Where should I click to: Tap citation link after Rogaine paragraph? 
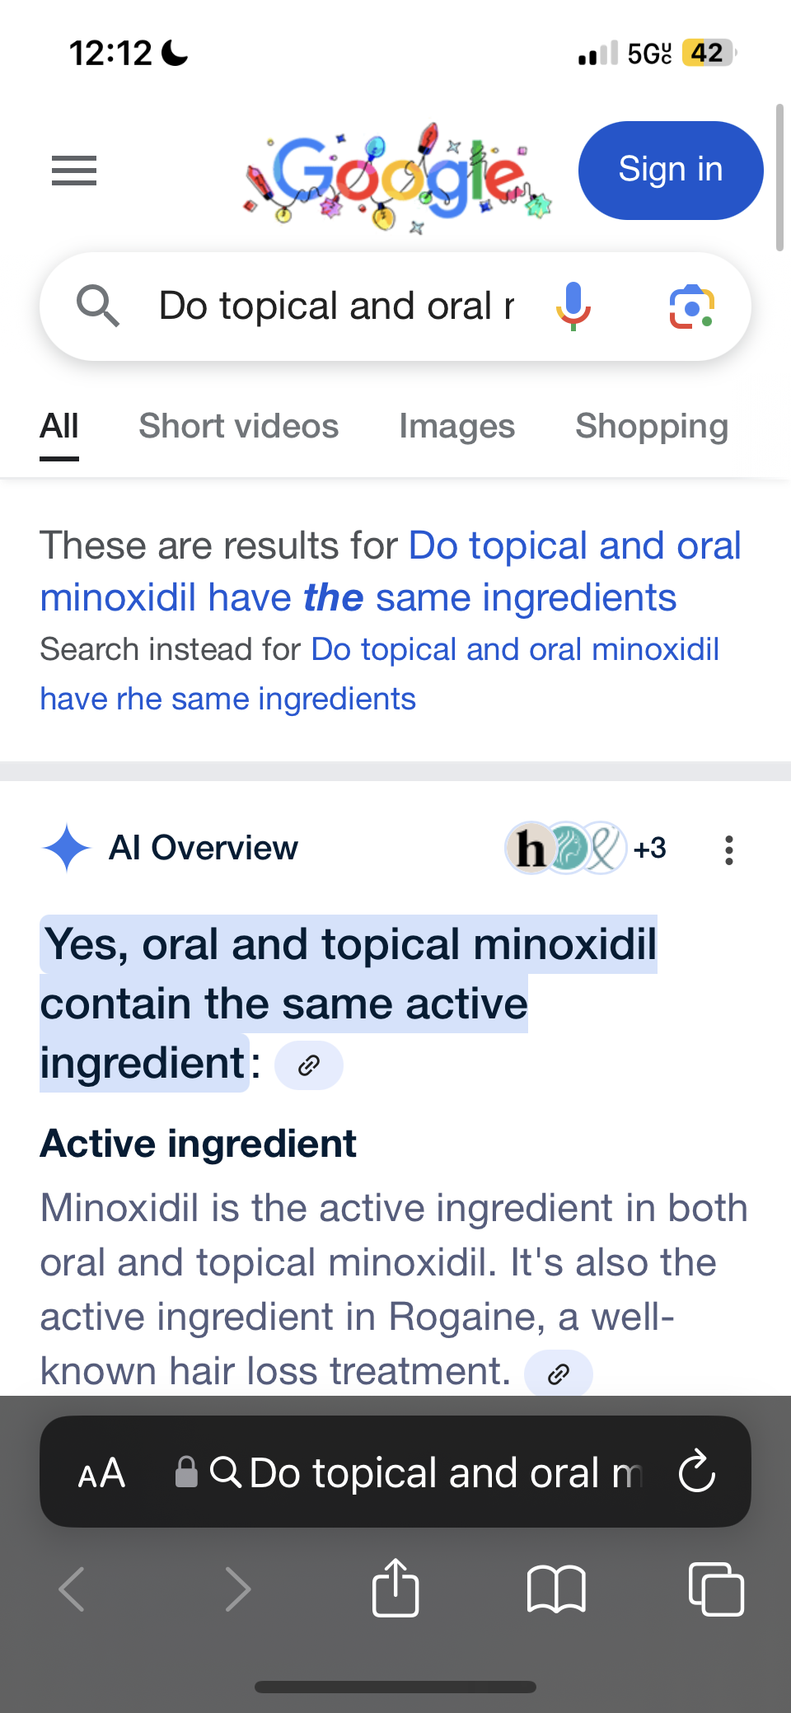point(558,1374)
